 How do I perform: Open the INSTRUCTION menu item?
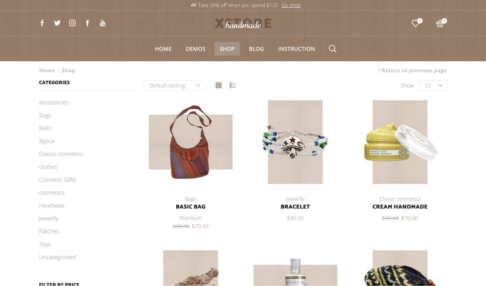pyautogui.click(x=296, y=49)
